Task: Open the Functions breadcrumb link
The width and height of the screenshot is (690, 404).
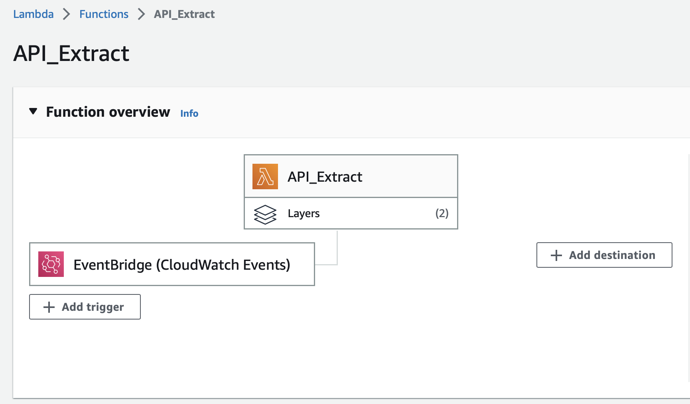Action: click(x=104, y=14)
